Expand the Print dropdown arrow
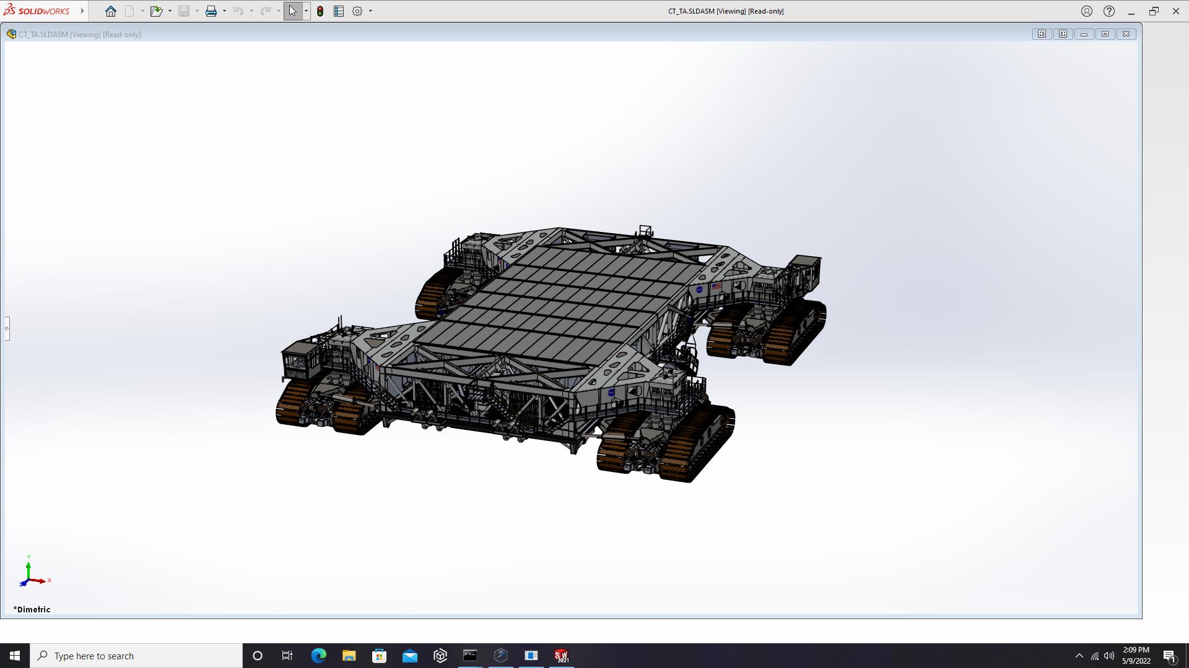Screen dimensions: 1189x668 point(224,11)
